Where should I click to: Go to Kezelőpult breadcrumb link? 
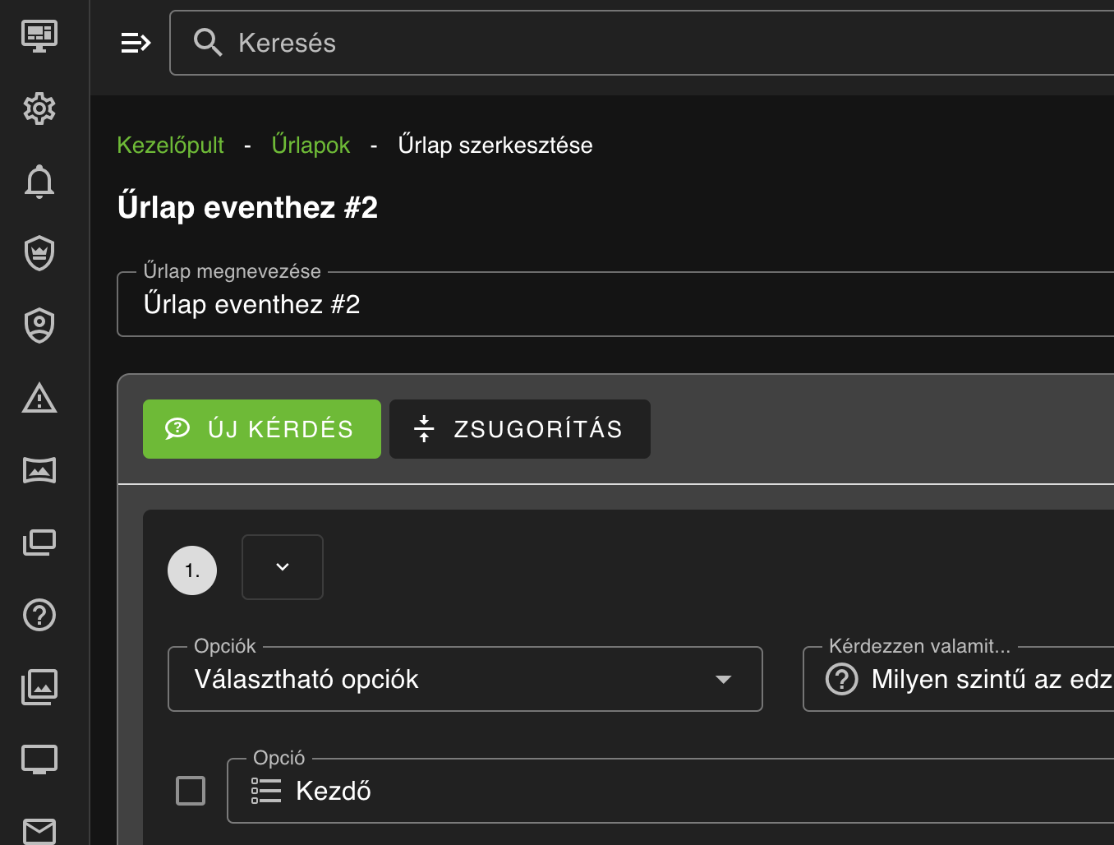pyautogui.click(x=170, y=145)
